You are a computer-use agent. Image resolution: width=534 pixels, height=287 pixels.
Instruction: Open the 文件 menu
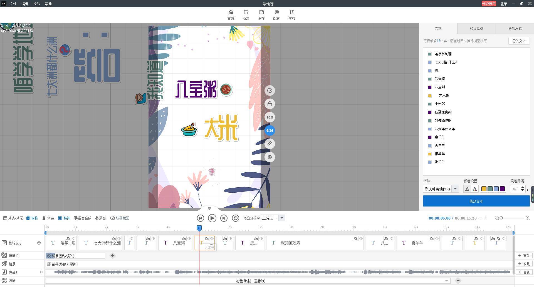(13, 4)
